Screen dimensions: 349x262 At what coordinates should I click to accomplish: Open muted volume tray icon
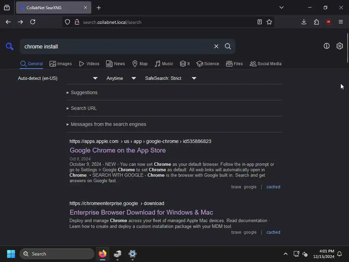305,254
